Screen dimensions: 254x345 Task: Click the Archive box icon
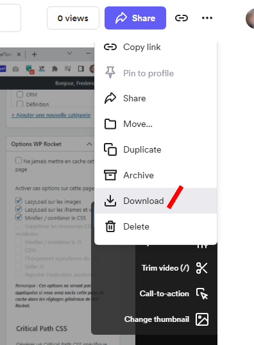[x=110, y=175]
